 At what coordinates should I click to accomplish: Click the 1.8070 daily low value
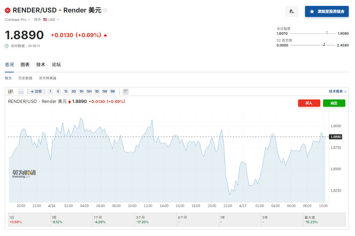pyautogui.click(x=282, y=34)
